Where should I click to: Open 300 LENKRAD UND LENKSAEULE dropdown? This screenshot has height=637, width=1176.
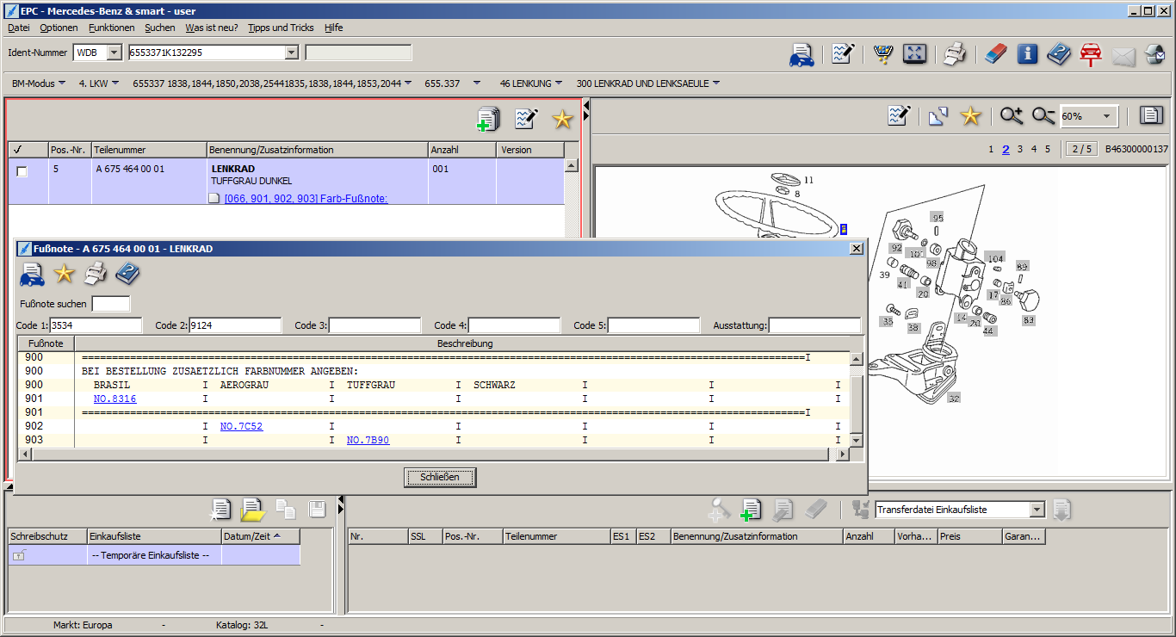coord(648,83)
